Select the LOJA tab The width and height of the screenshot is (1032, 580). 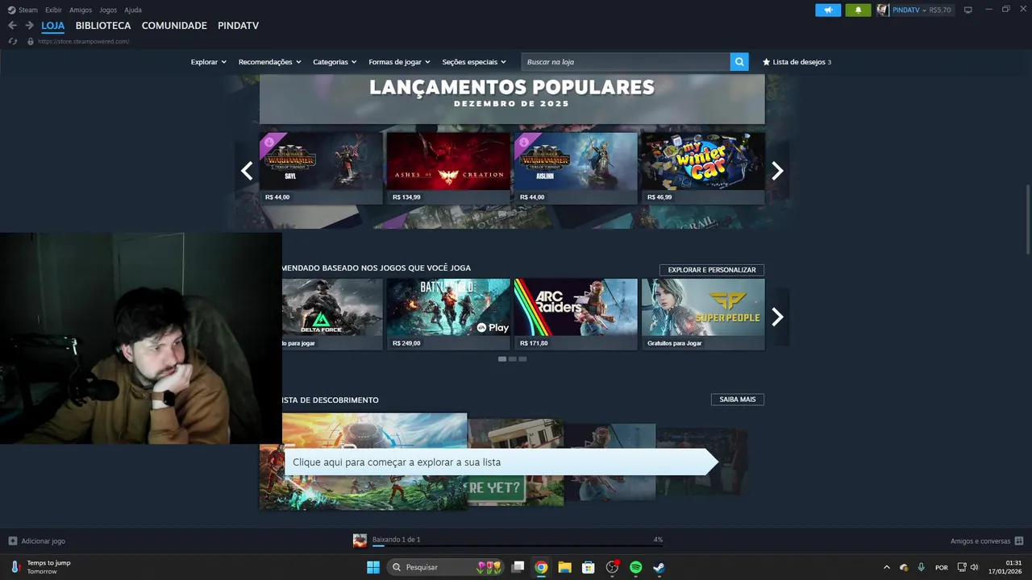click(x=52, y=26)
